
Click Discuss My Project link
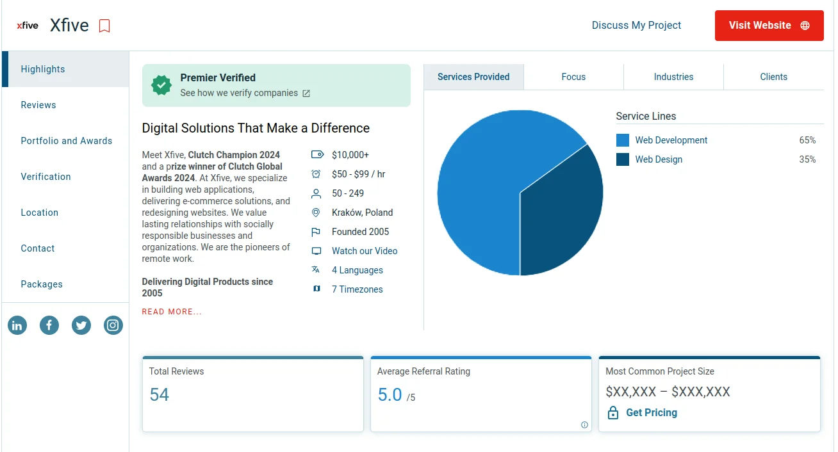(x=636, y=26)
